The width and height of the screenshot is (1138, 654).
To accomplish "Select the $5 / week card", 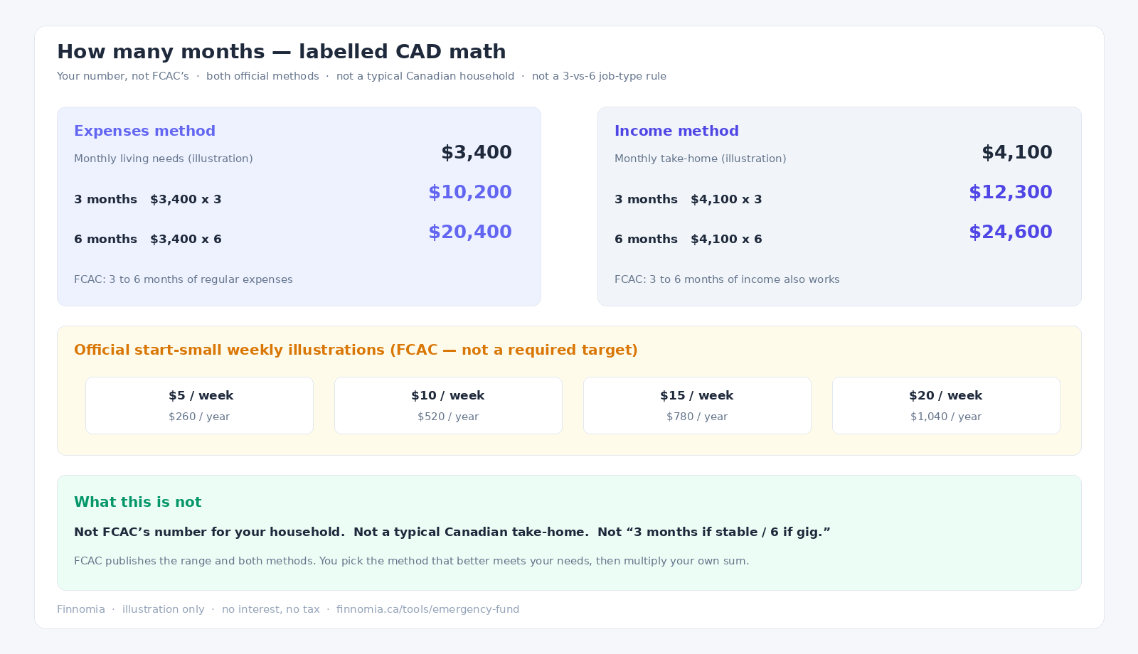I will (199, 405).
